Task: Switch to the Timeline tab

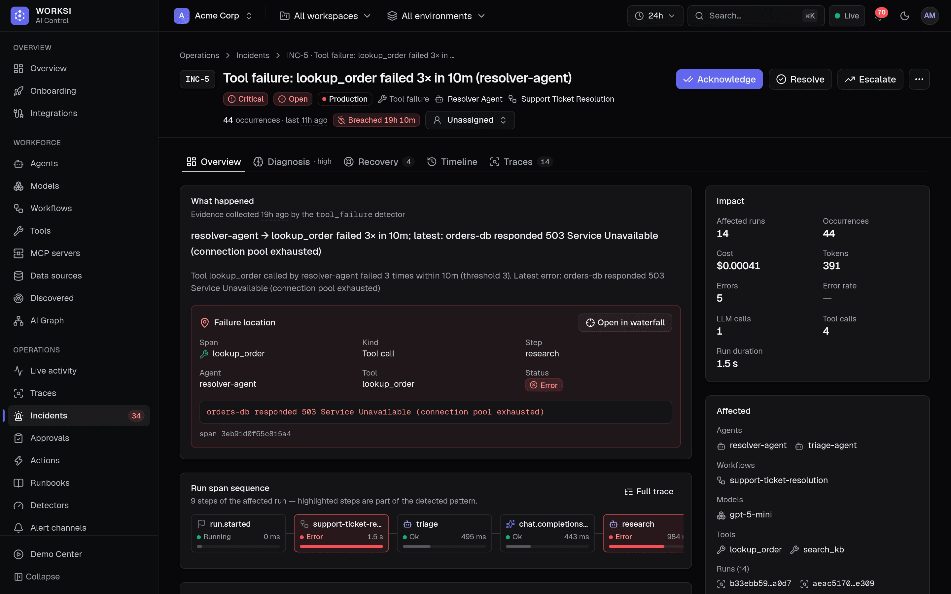Action: pyautogui.click(x=452, y=162)
